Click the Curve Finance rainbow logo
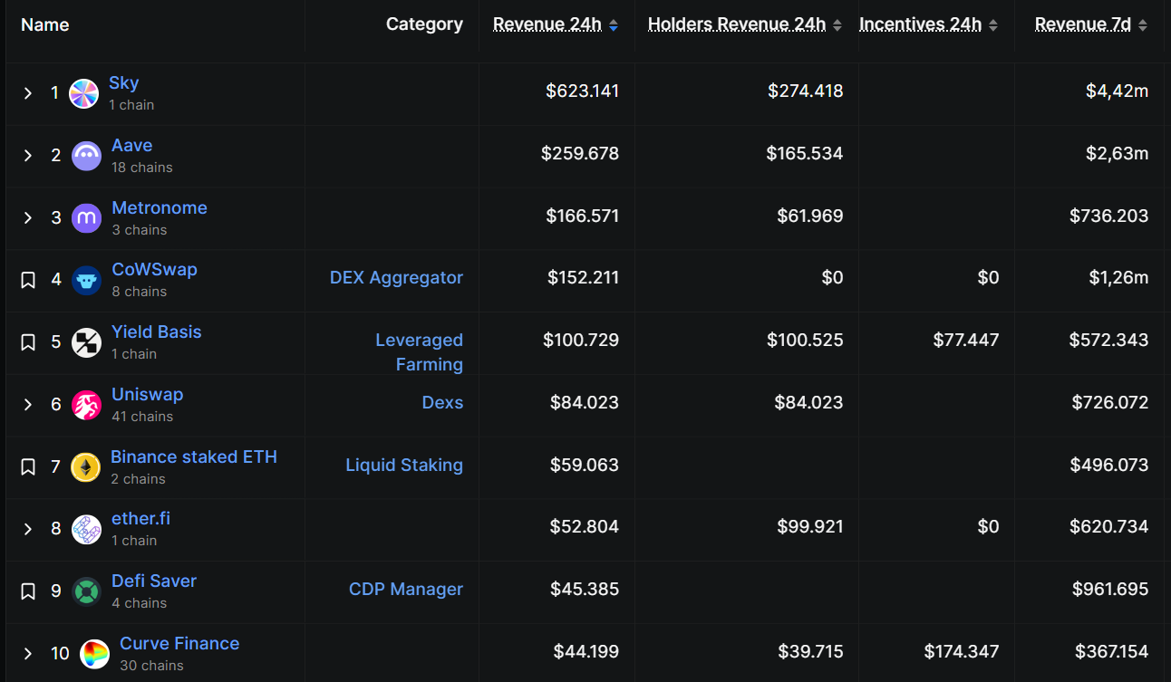Viewport: 1171px width, 682px height. [x=94, y=654]
